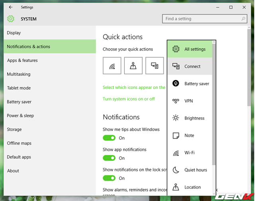Open the About page
Image resolution: width=255 pixels, height=201 pixels.
click(x=50, y=171)
